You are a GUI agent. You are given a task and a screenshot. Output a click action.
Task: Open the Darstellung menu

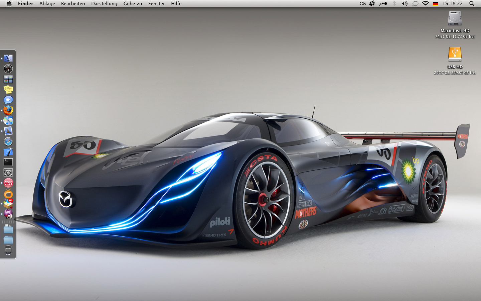click(104, 4)
